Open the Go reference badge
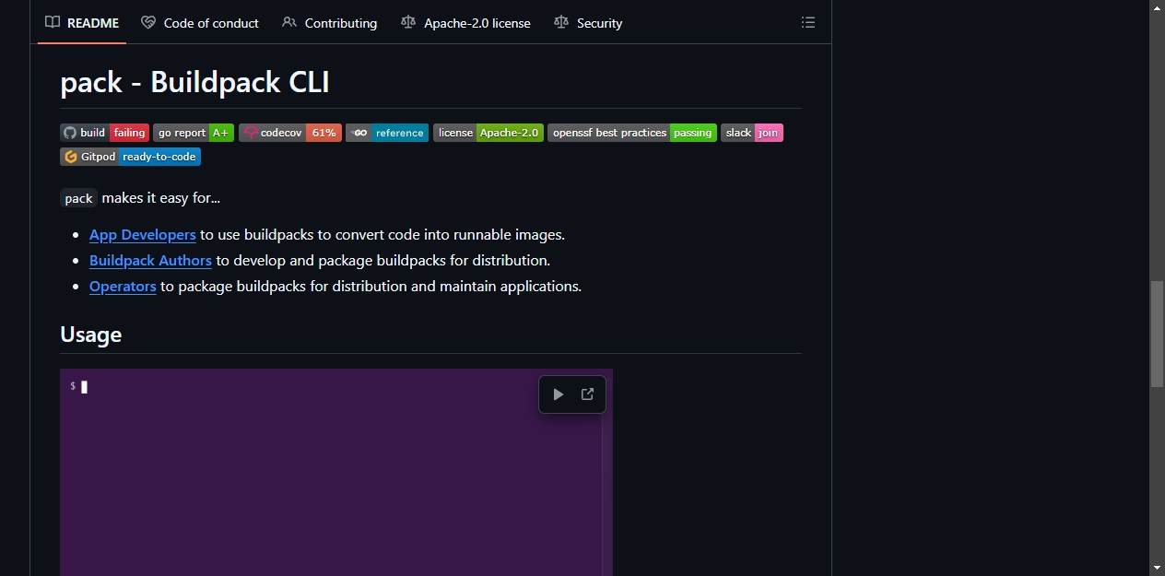The width and height of the screenshot is (1165, 576). 387,133
